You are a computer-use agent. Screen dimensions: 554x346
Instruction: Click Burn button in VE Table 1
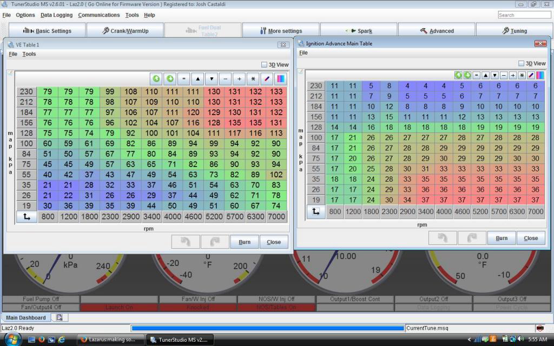(x=245, y=242)
